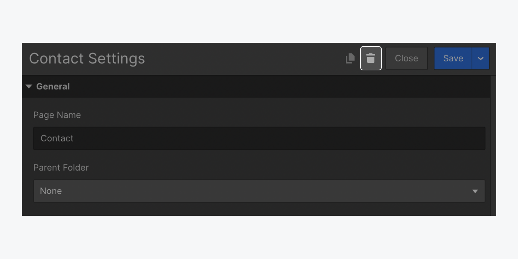Click the duplicate page icon
The image size is (518, 259).
click(350, 58)
